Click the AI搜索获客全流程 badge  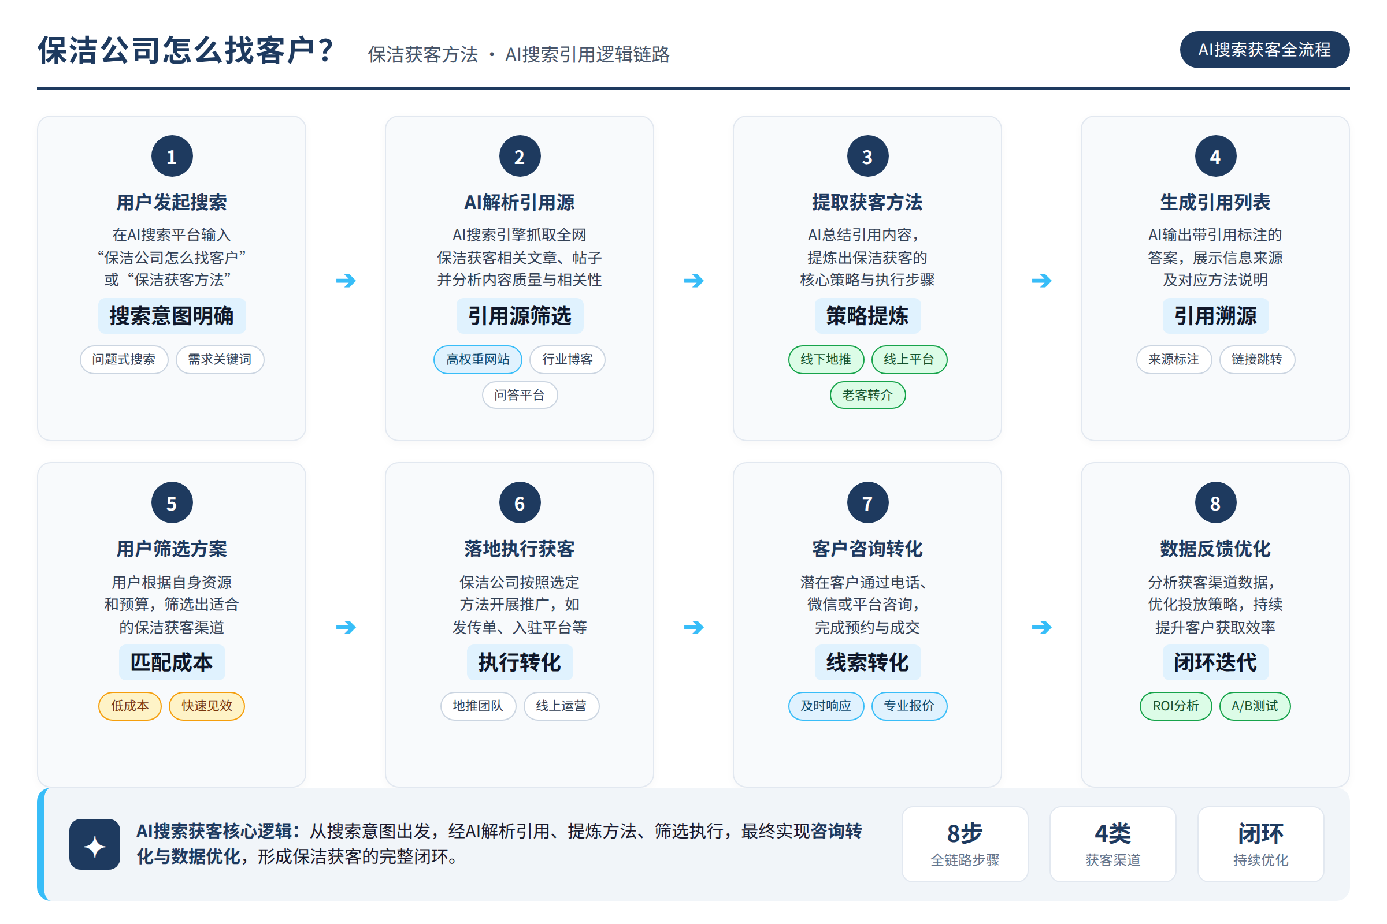pyautogui.click(x=1264, y=50)
